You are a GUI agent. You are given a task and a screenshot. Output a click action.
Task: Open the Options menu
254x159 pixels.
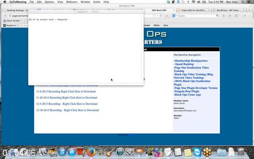(x=49, y=2)
